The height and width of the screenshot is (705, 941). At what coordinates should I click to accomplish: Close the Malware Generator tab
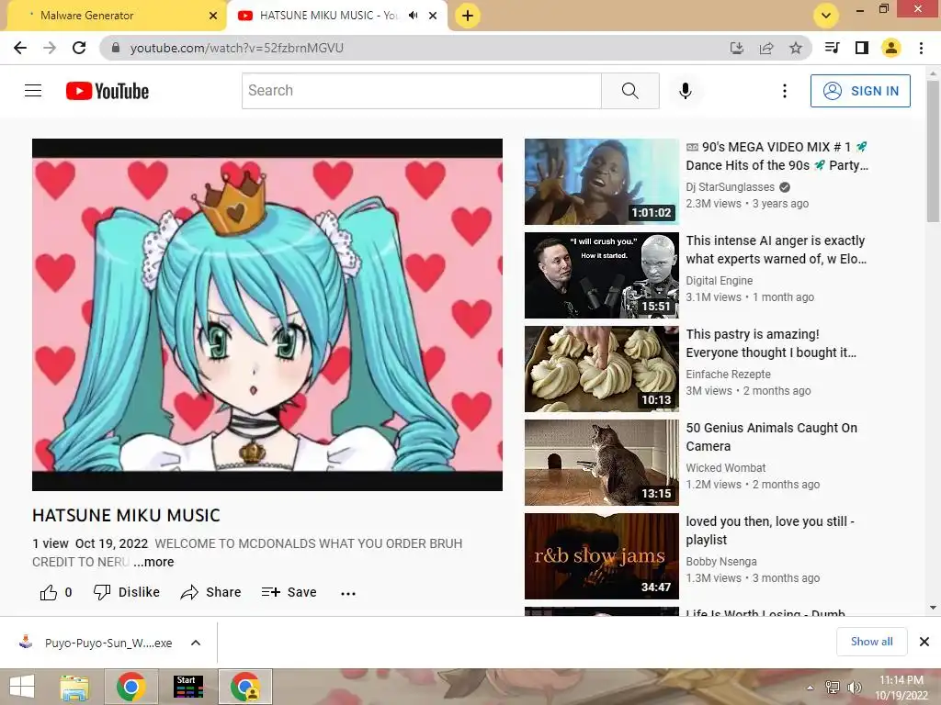[213, 16]
